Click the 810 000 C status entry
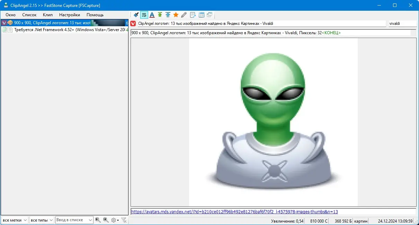This screenshot has width=419, height=225. point(319,221)
